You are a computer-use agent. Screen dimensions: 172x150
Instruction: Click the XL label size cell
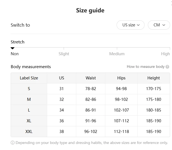(29, 121)
